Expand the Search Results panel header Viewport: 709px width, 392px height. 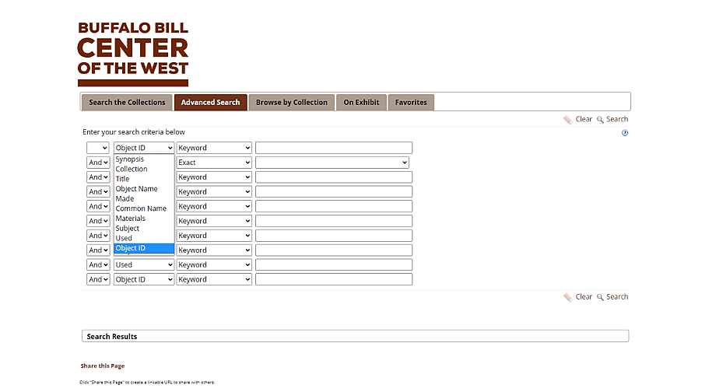355,337
